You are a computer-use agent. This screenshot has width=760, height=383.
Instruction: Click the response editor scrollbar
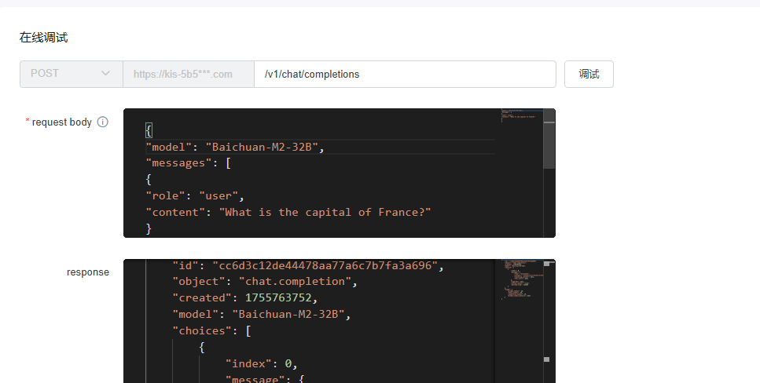point(549,321)
